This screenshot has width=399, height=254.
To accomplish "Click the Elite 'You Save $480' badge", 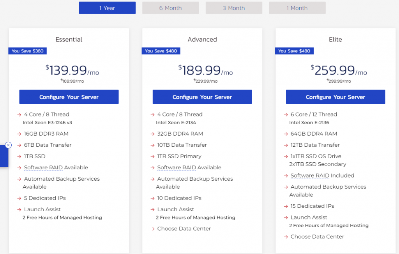I will click(x=294, y=51).
